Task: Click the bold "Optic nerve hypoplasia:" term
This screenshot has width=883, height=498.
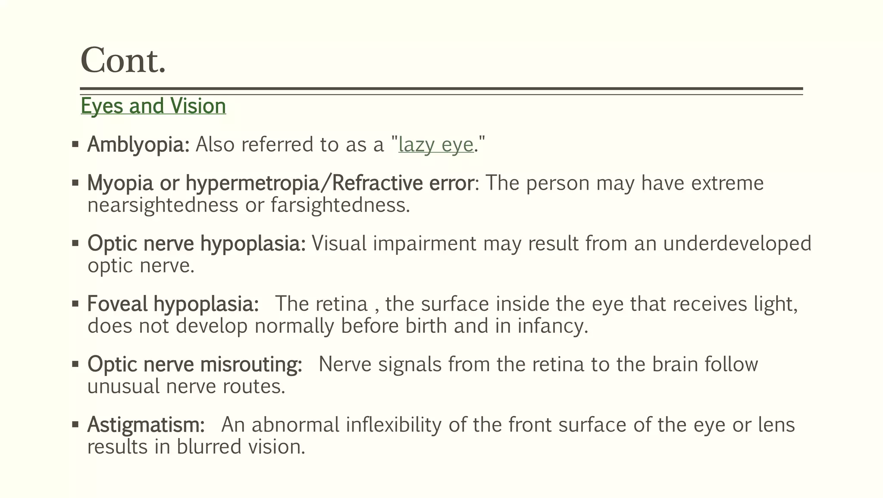Action: [x=197, y=244]
